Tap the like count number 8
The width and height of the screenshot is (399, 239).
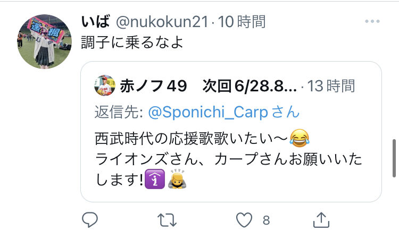tap(266, 220)
